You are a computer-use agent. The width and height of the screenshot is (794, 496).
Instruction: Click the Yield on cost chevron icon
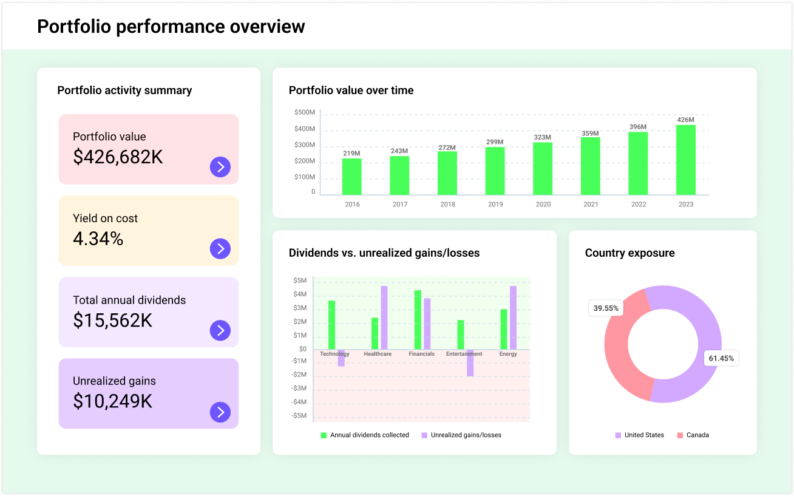click(x=220, y=249)
